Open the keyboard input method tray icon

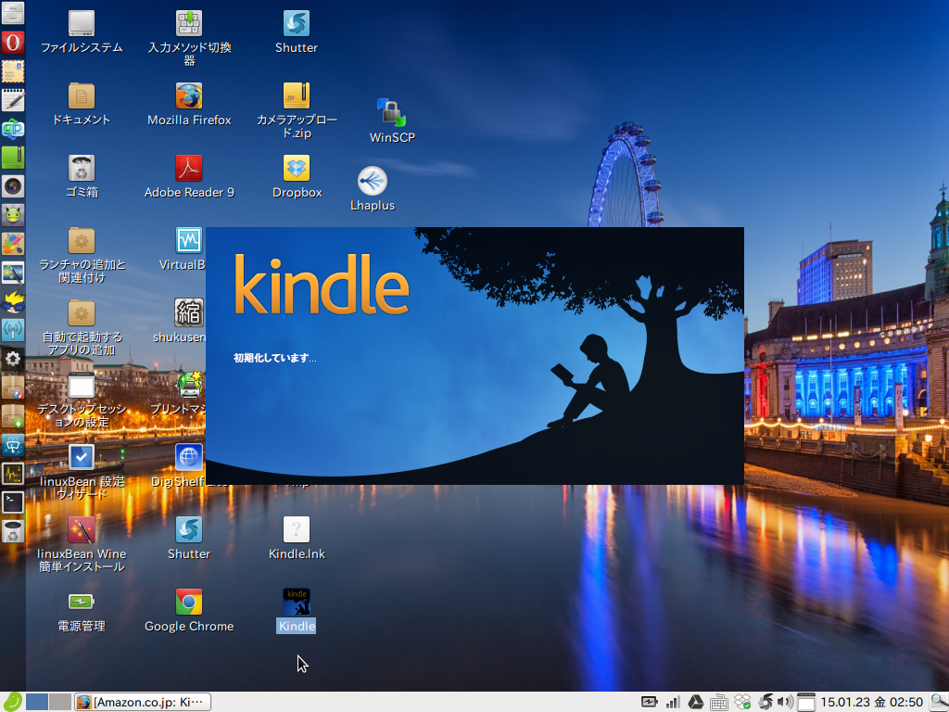pos(718,703)
